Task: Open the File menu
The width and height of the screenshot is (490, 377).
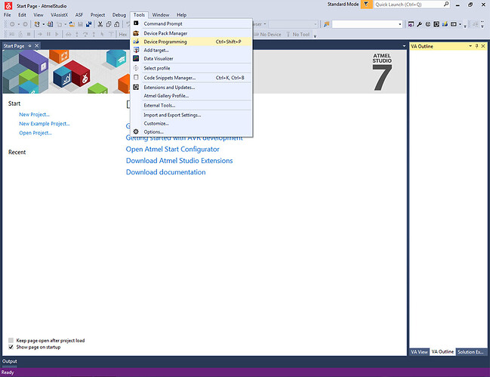Action: pos(8,14)
